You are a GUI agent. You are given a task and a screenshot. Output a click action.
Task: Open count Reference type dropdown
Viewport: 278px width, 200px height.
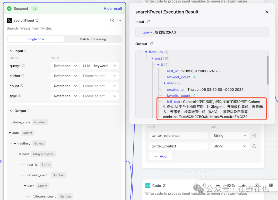tap(65, 86)
